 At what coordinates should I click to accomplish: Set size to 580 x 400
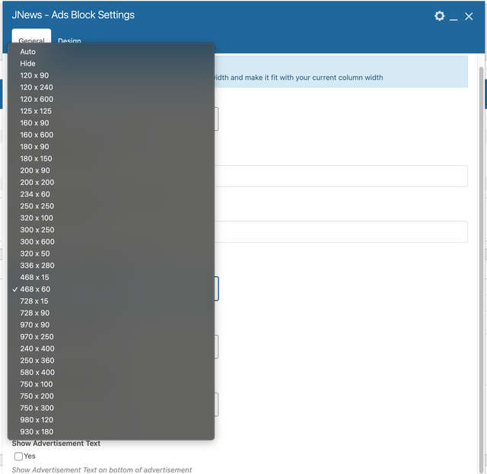tap(111, 372)
